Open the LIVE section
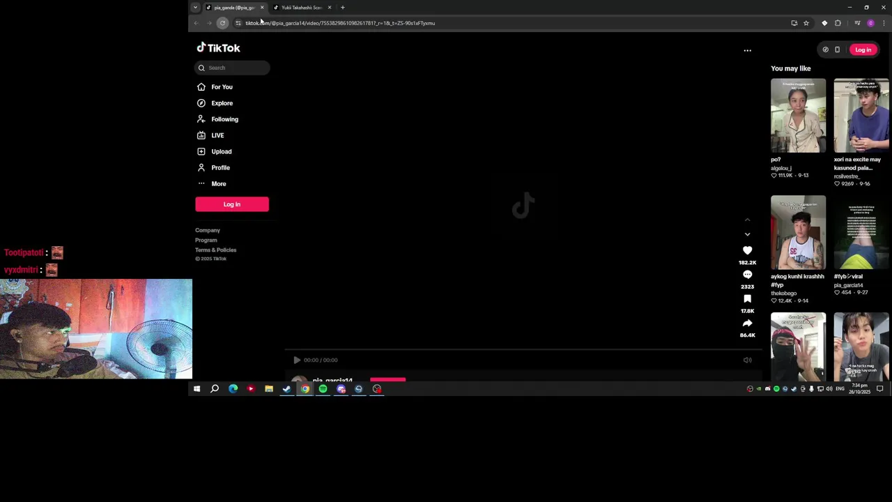Screen dimensions: 892x502 point(217,135)
